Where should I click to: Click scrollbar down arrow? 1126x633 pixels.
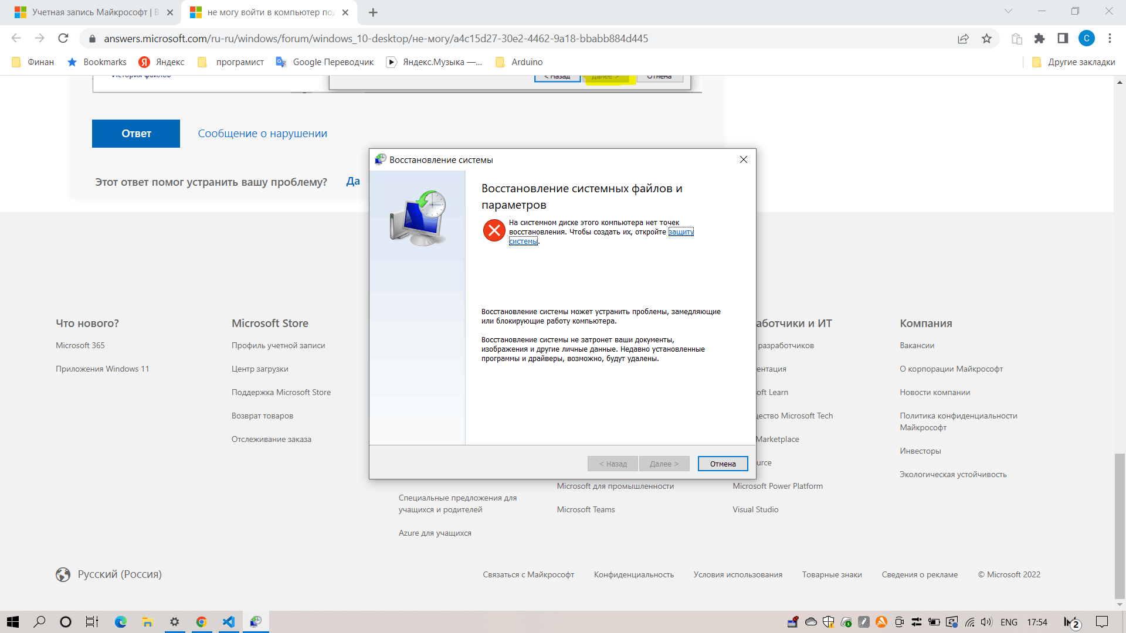coord(1120,604)
